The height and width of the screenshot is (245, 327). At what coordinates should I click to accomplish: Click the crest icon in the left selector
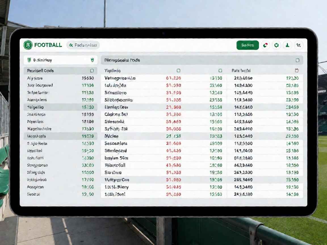pyautogui.click(x=29, y=60)
